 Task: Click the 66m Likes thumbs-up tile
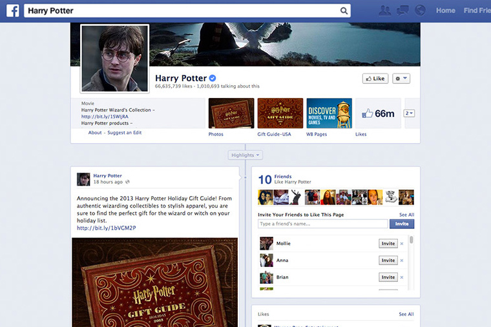pos(378,114)
